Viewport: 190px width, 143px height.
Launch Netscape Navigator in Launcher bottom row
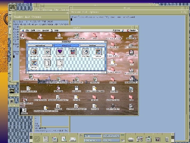click(34, 63)
